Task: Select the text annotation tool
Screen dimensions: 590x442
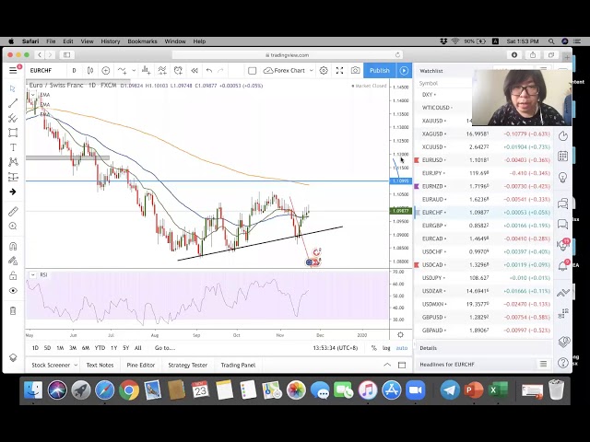Action: click(x=13, y=147)
